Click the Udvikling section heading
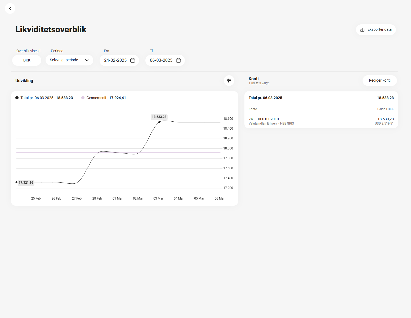 pyautogui.click(x=24, y=81)
